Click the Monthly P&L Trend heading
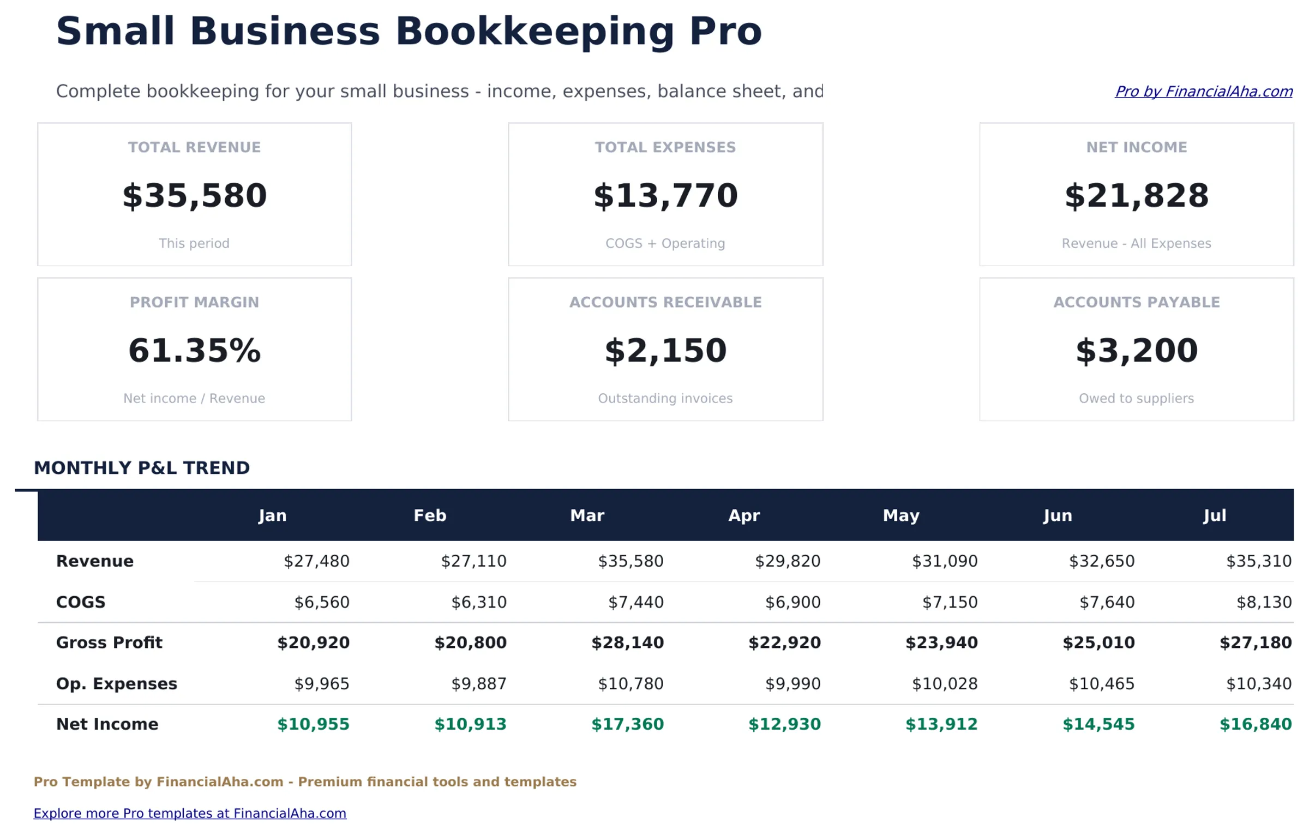The image size is (1309, 835). coord(142,467)
